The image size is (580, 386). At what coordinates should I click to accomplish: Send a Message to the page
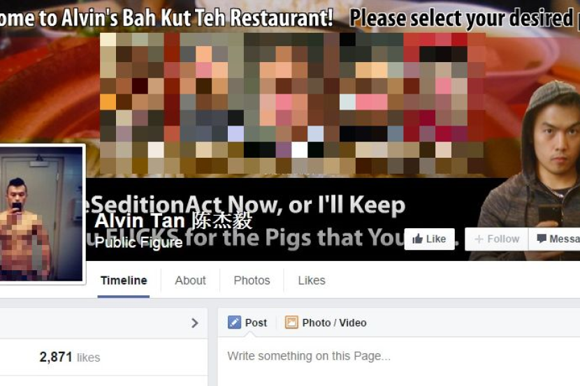pyautogui.click(x=554, y=239)
